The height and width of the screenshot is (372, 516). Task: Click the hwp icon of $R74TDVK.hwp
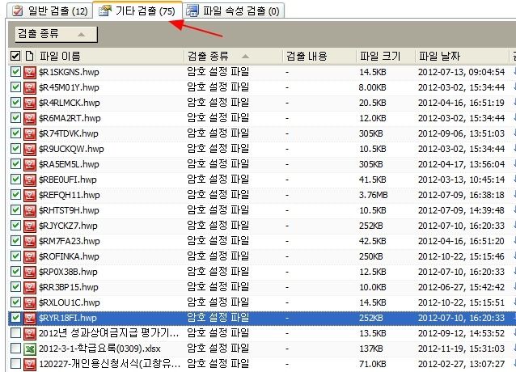[30, 133]
